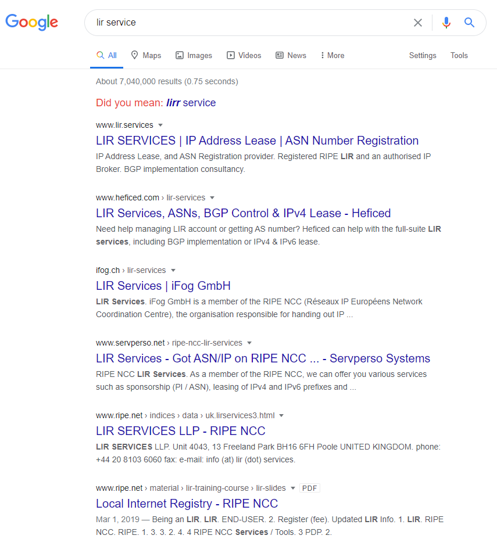The height and width of the screenshot is (539, 497).
Task: Open Servperso Systems LIR Services result
Action: pos(263,358)
